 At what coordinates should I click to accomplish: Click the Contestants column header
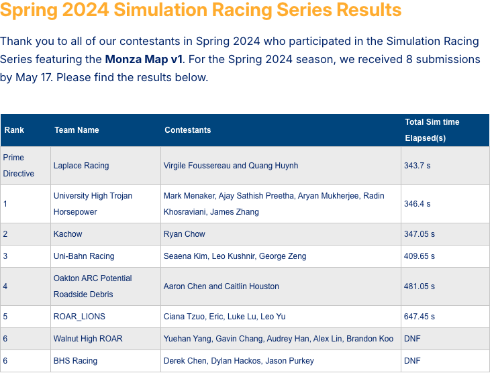point(188,130)
